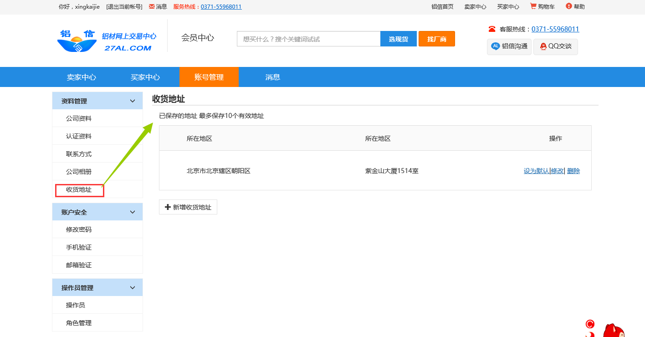Image resolution: width=645 pixels, height=337 pixels.
Task: Open the 消息 tab in navigation
Action: coord(273,77)
